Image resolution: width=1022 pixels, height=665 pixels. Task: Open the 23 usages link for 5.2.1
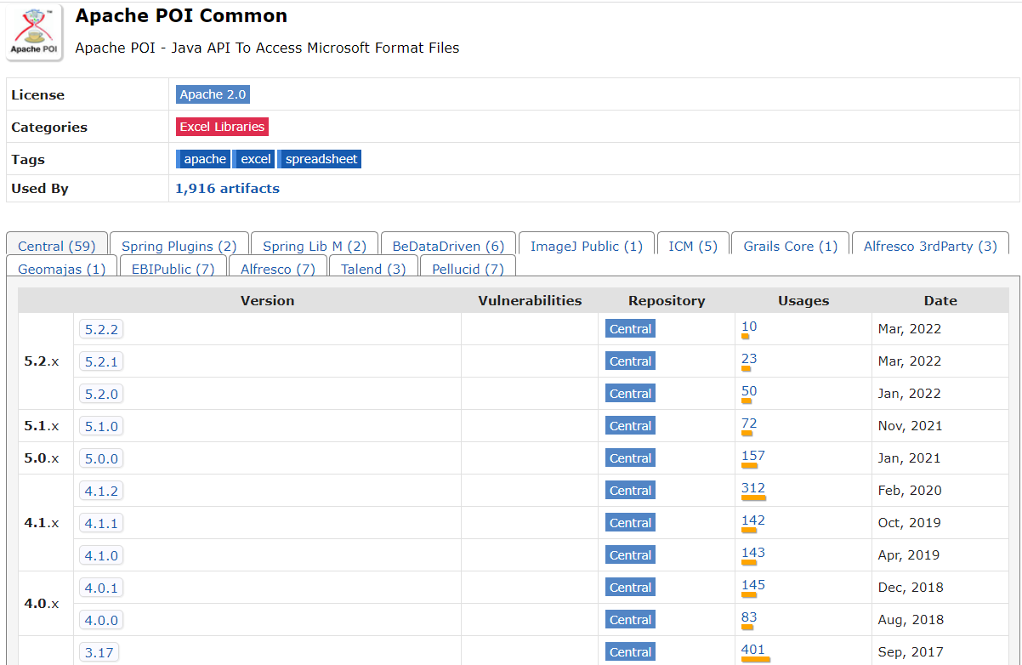(x=749, y=359)
